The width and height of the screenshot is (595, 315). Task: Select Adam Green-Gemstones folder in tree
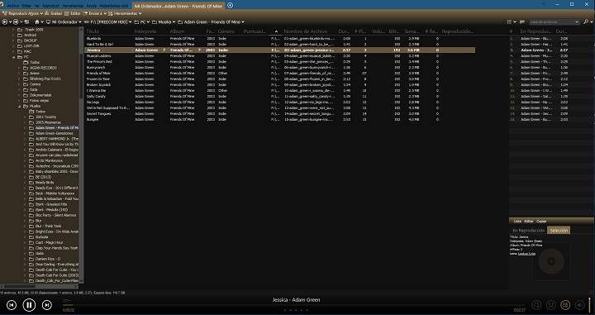[x=55, y=133]
